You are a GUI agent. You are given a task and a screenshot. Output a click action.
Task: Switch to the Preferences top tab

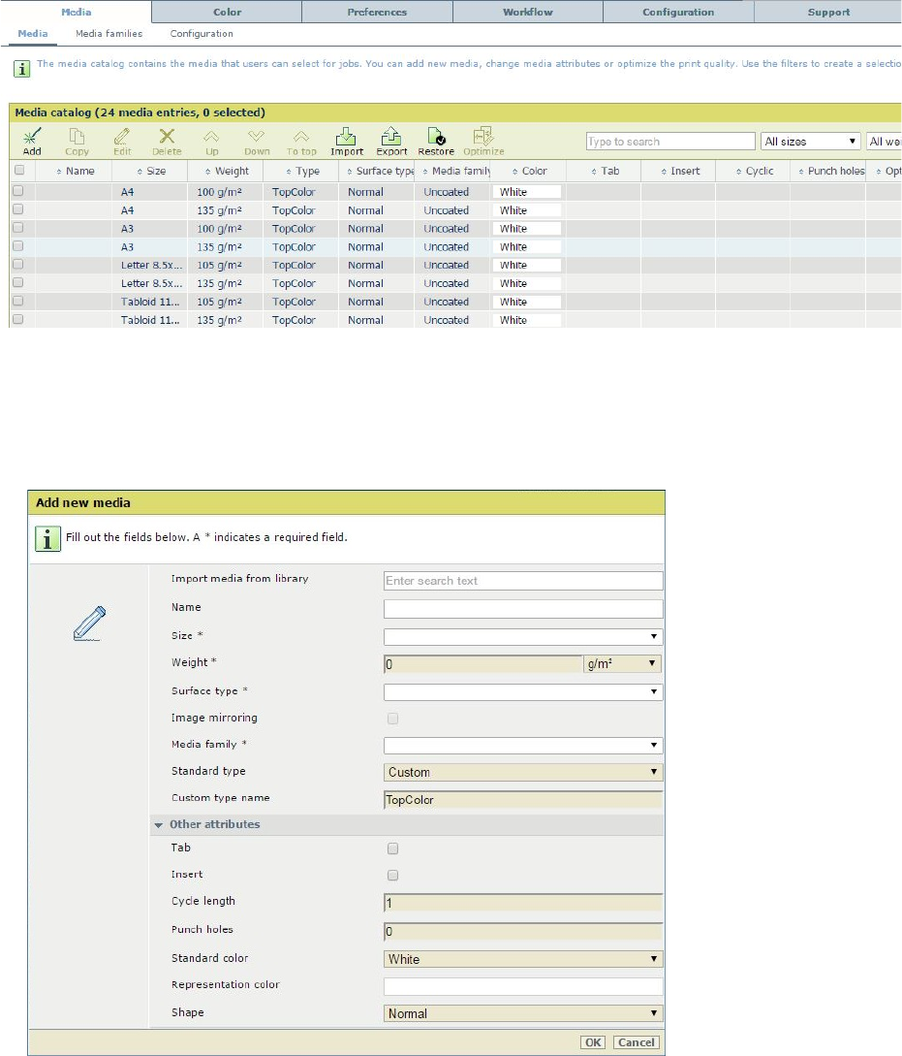pos(377,12)
